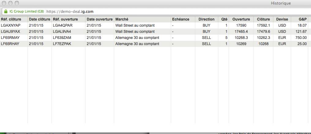Sort by the Direction column header
Image resolution: width=311 pixels, height=134 pixels.
click(206, 19)
